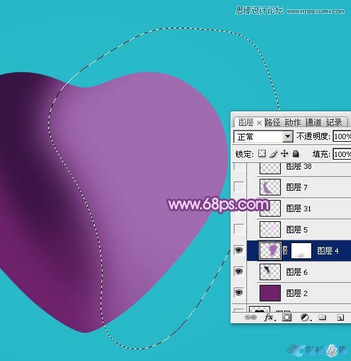Screen dimensions: 351x361
Task: Show the 图层 5 layer
Action: (x=238, y=229)
